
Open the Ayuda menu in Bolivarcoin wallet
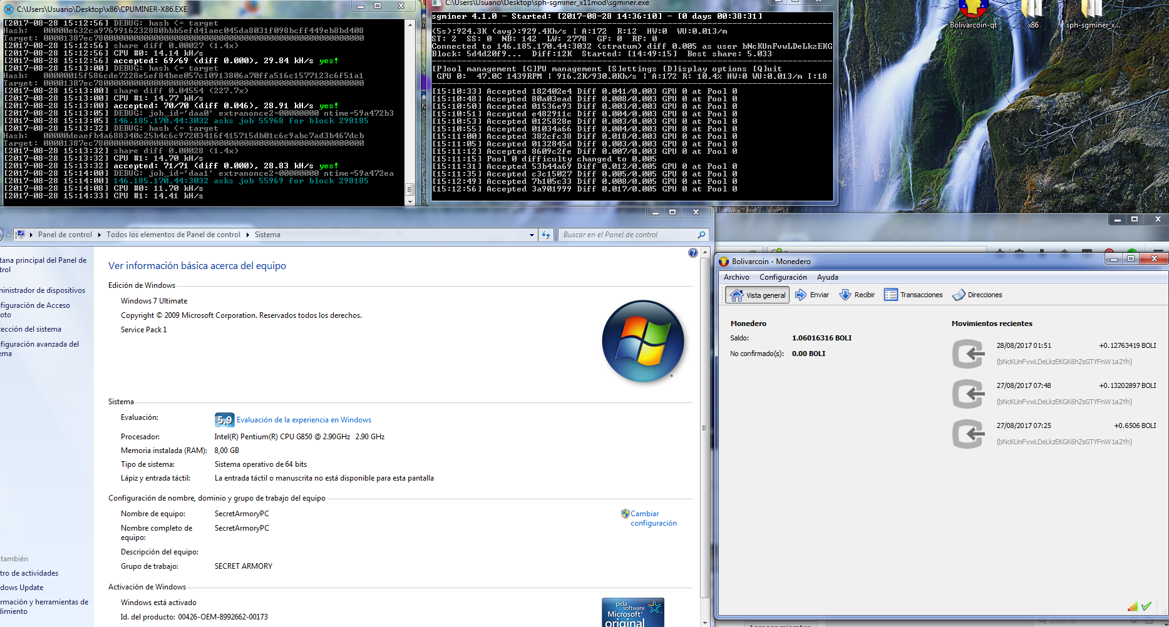[x=827, y=277]
